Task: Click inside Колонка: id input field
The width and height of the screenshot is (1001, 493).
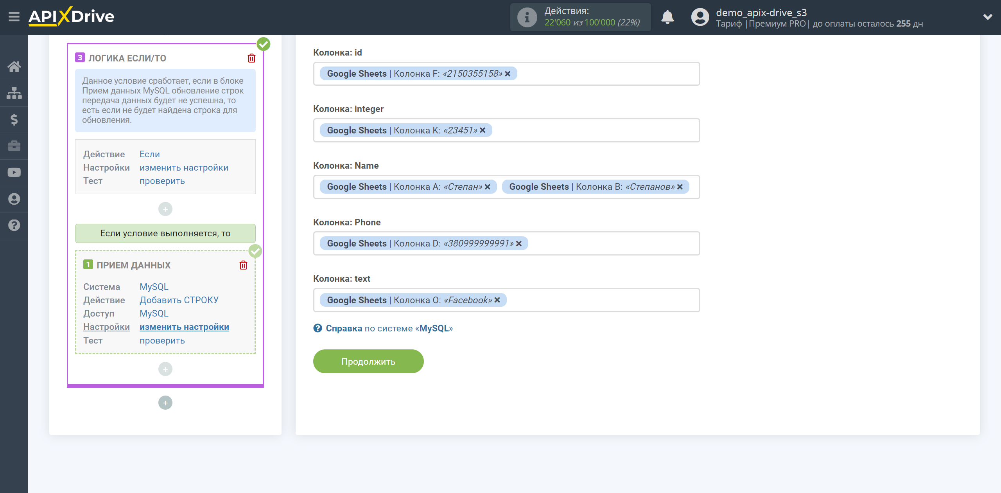Action: 506,74
